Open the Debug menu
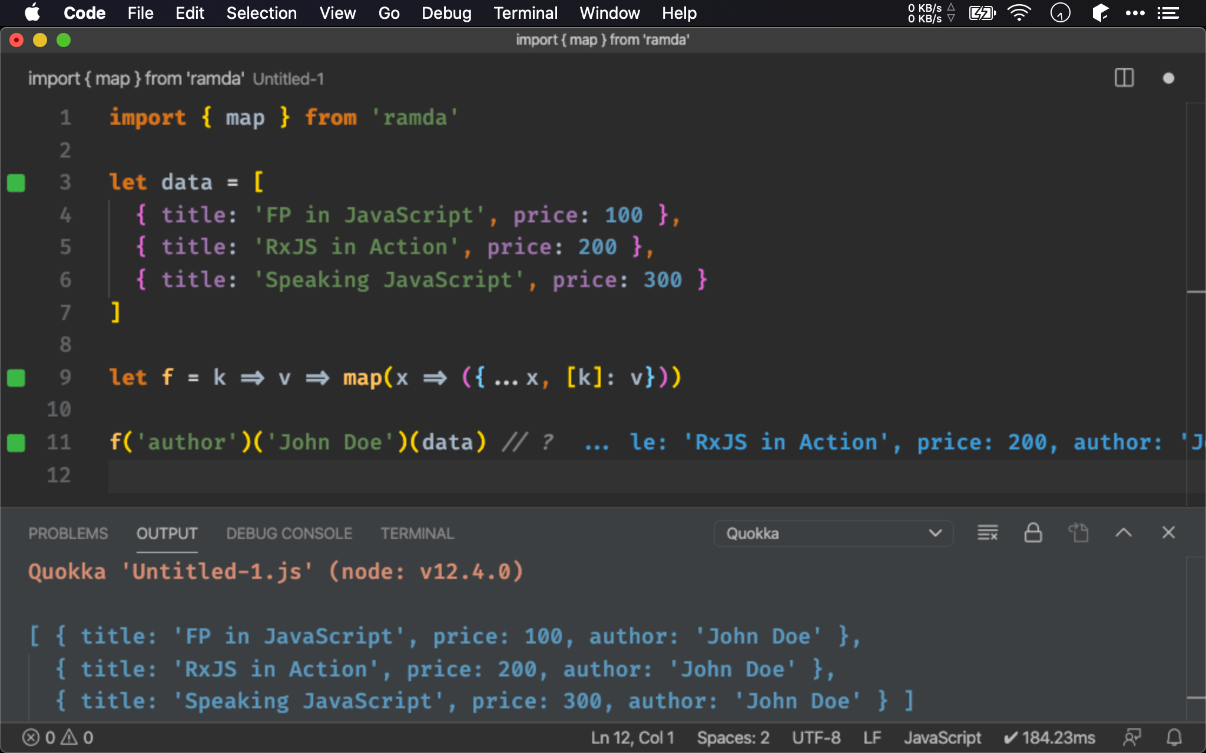The width and height of the screenshot is (1206, 753). 446,13
